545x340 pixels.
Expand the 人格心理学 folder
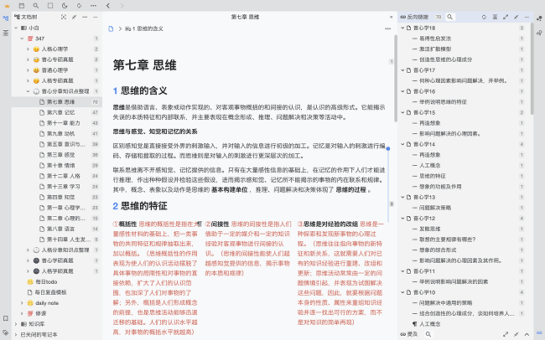(29, 49)
